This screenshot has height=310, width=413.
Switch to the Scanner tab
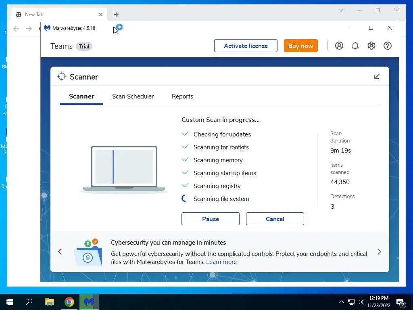[x=81, y=96]
